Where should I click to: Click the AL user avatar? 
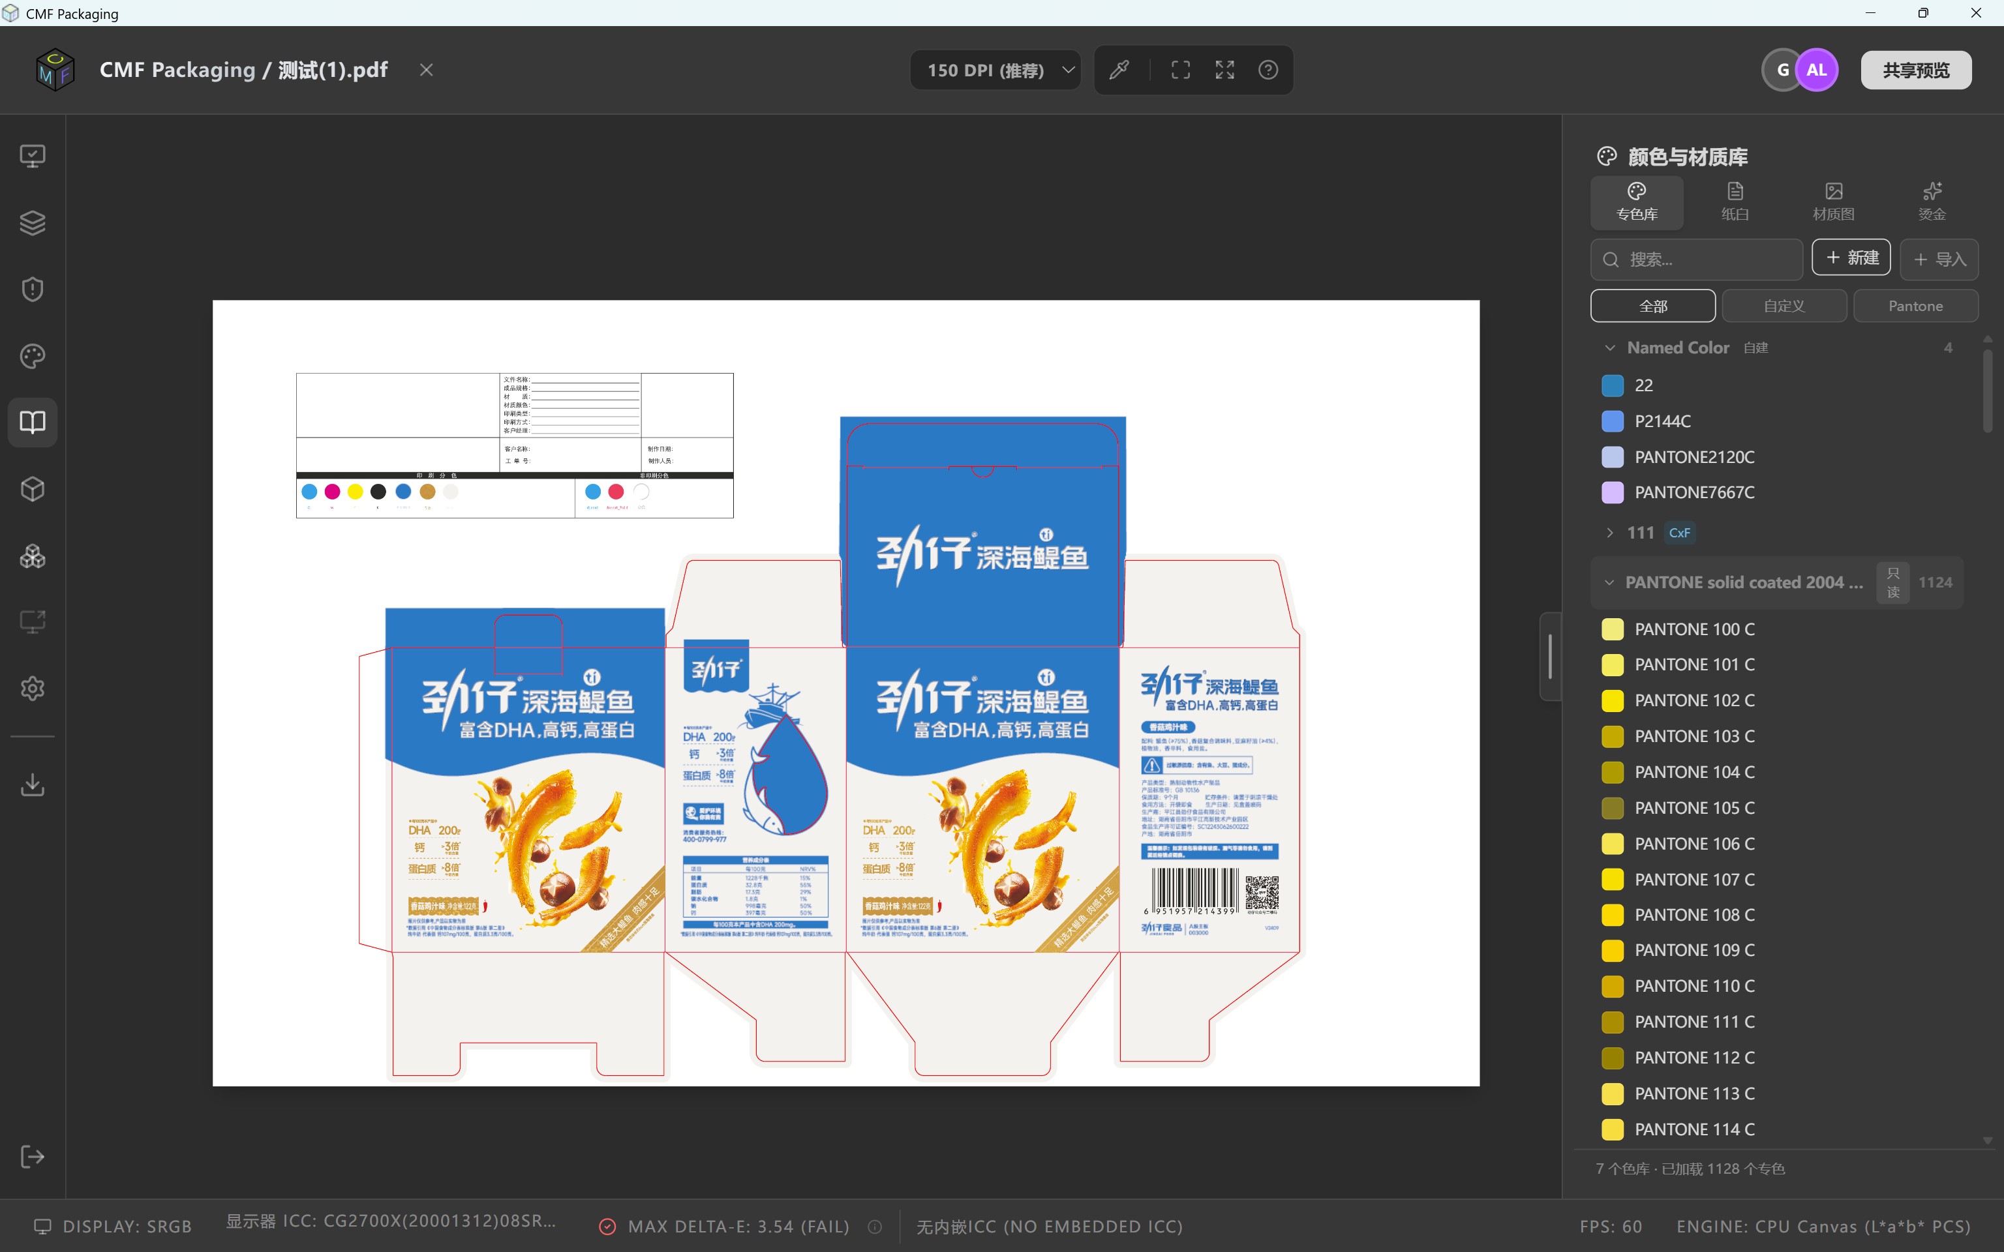(1817, 70)
